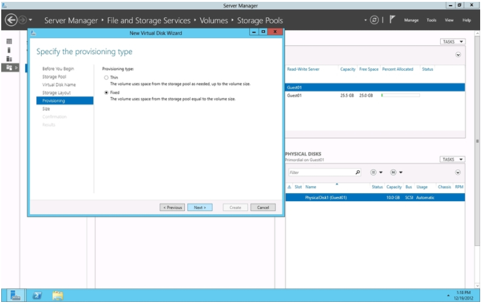Go to the Storage Pool wizard step
The height and width of the screenshot is (305, 482).
[54, 77]
